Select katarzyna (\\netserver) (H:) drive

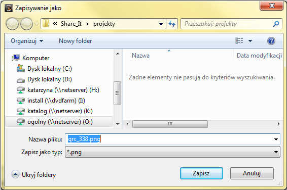63,90
